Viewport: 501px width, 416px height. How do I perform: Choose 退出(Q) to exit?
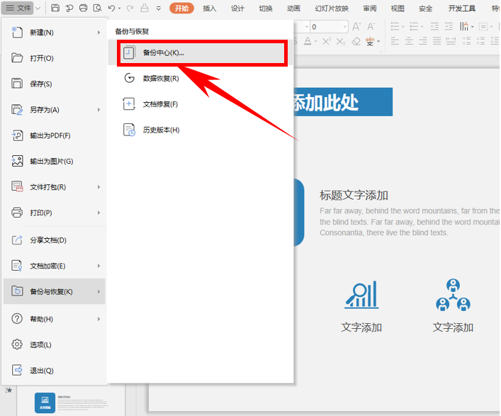click(55, 371)
